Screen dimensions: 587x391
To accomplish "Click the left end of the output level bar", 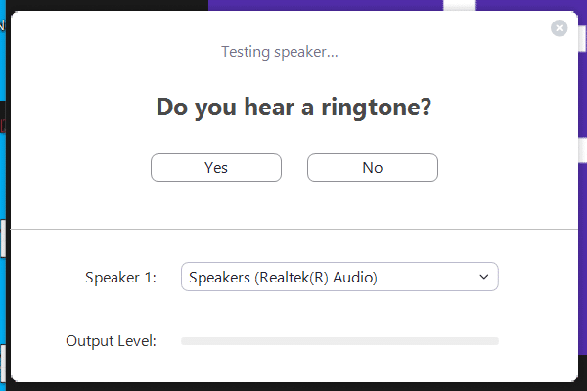I will tap(186, 341).
